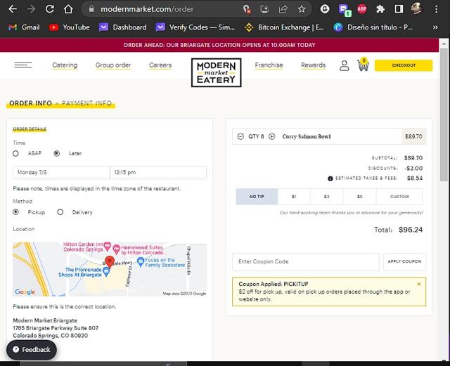This screenshot has height=366, width=450.
Task: Open the Grammarly extension icon
Action: click(325, 9)
